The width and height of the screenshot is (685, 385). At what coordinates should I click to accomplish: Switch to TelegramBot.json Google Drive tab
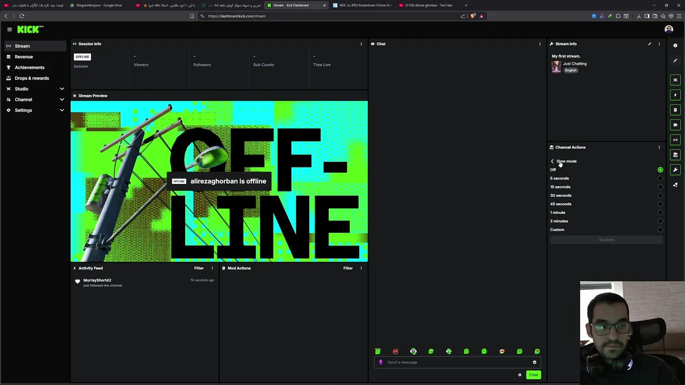99,5
